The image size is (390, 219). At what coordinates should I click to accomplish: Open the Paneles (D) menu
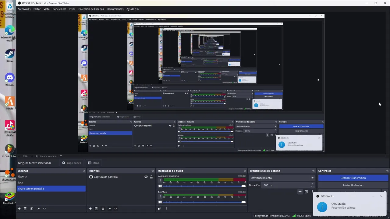point(59,9)
